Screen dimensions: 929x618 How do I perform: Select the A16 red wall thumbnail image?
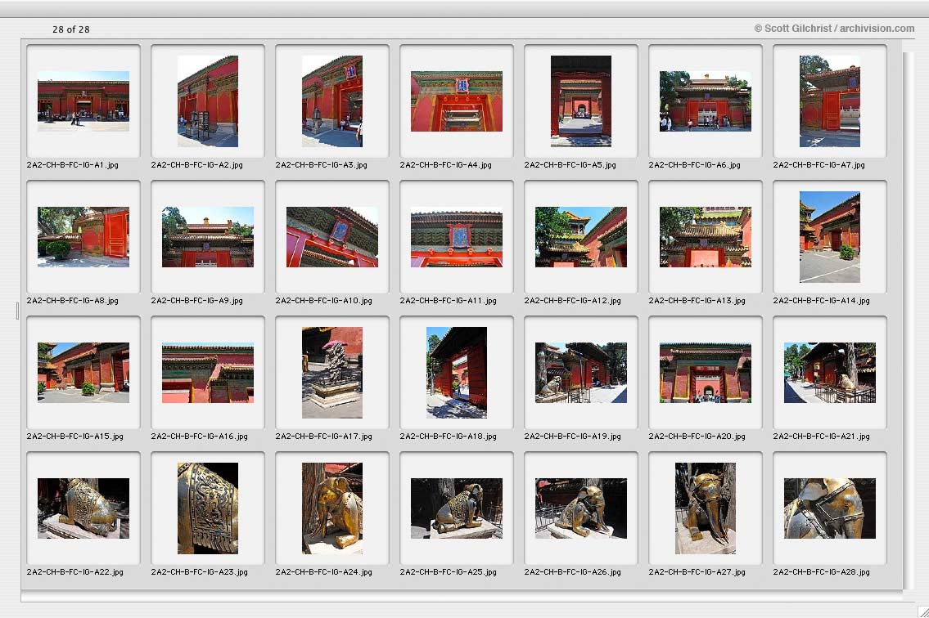[x=208, y=372]
